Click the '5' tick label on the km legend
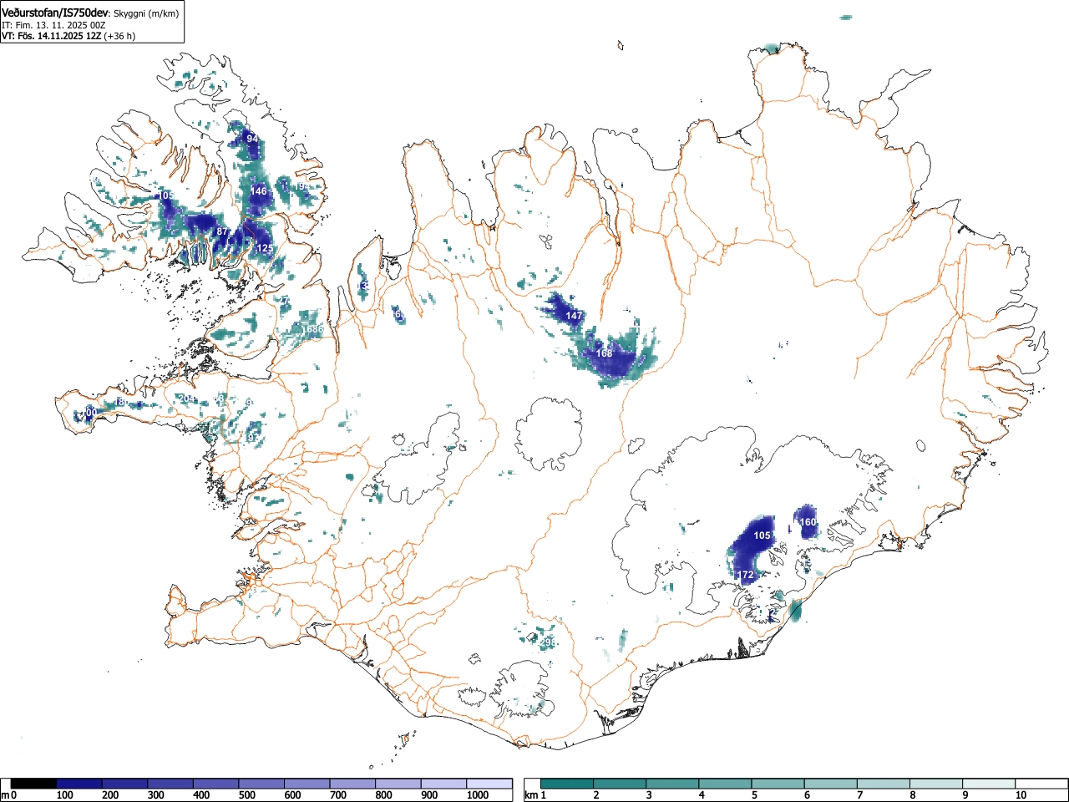This screenshot has height=802, width=1069. tap(754, 795)
